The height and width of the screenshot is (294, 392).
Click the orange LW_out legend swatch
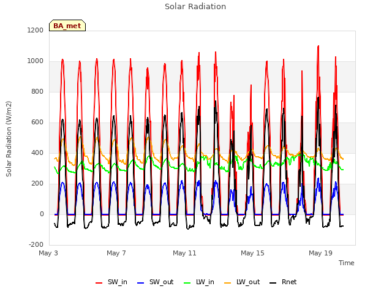pos(228,283)
